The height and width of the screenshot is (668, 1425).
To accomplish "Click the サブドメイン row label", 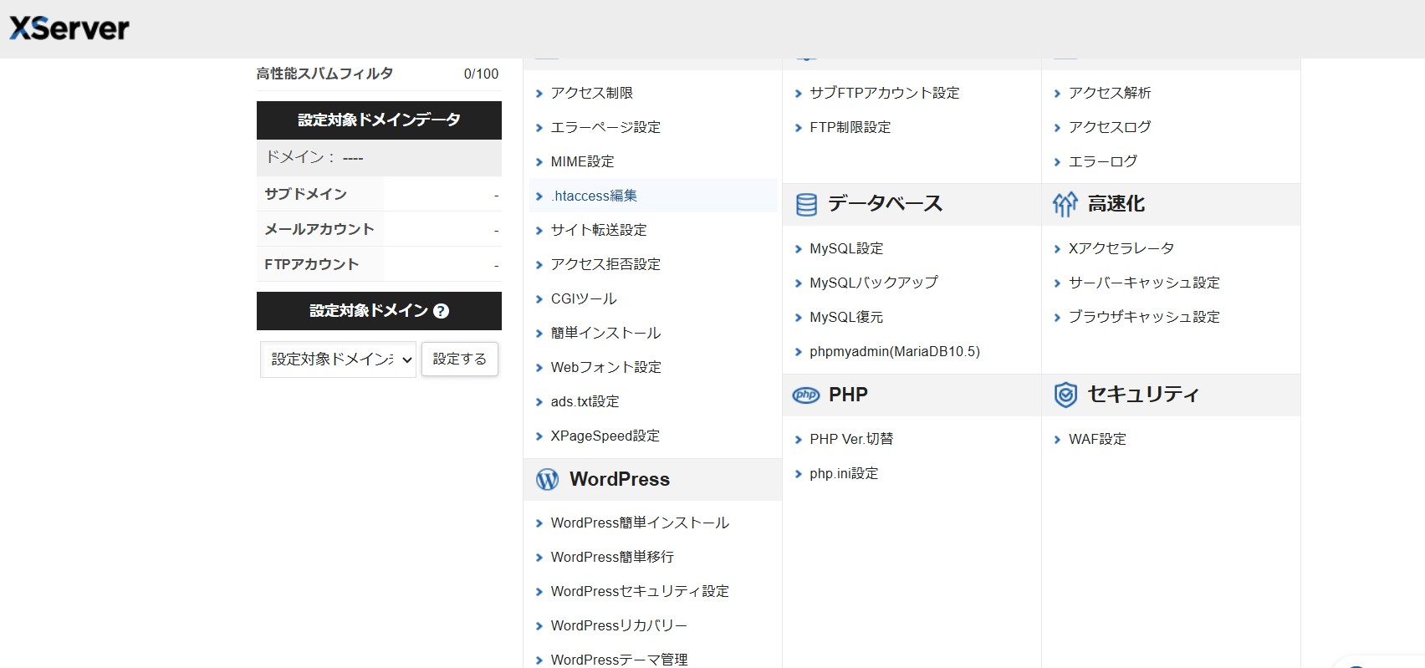I will pyautogui.click(x=305, y=194).
